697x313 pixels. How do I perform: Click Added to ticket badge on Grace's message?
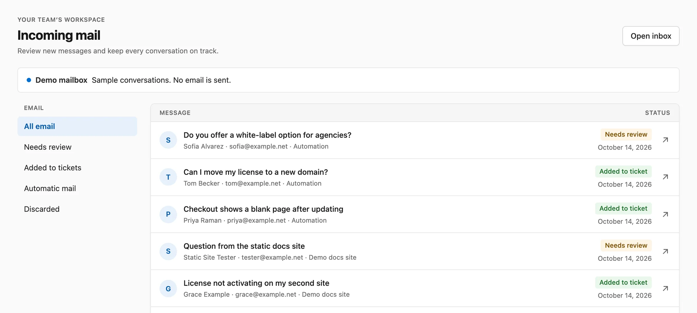(x=623, y=283)
